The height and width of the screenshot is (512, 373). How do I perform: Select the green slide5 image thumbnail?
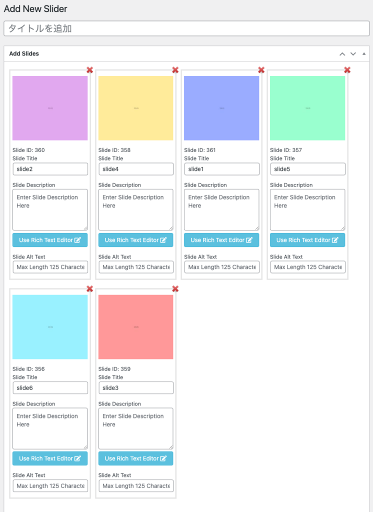pyautogui.click(x=307, y=108)
